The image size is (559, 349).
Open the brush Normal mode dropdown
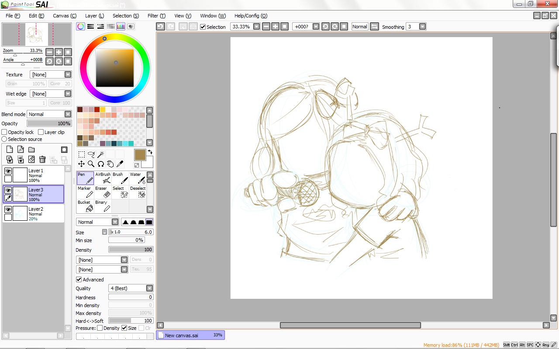click(x=97, y=222)
